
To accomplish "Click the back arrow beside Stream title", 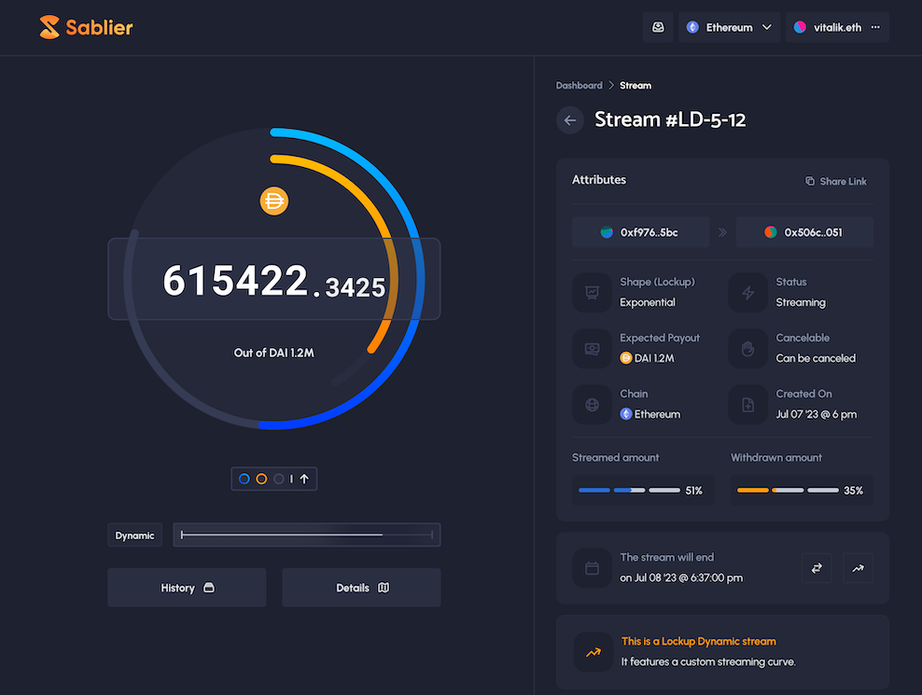I will tap(570, 120).
